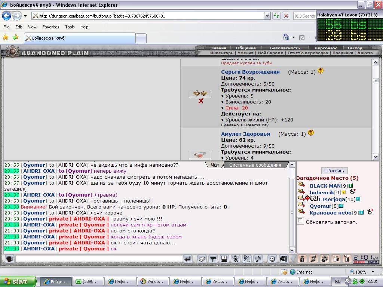Image resolution: width=383 pixels, height=287 pixels.
Task: Toggle the CLOCK mode button
Action: 359,262
